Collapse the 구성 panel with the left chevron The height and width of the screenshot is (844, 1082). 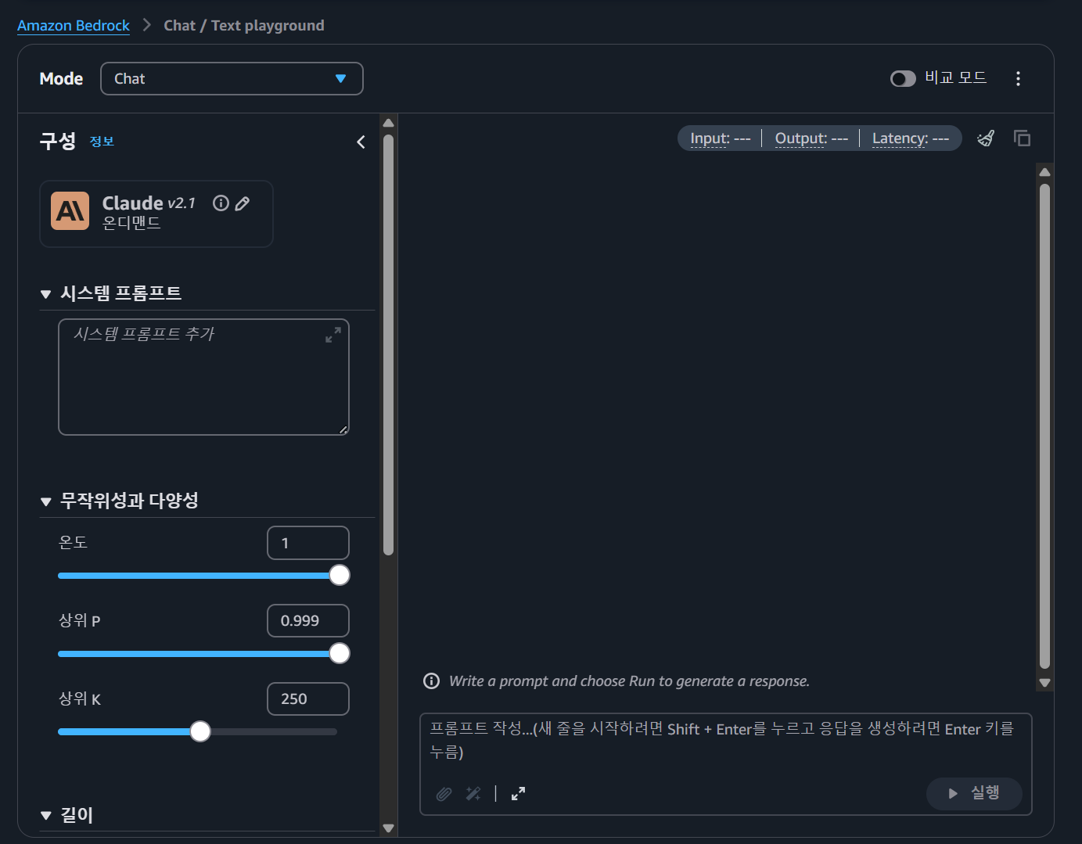pyautogui.click(x=361, y=142)
